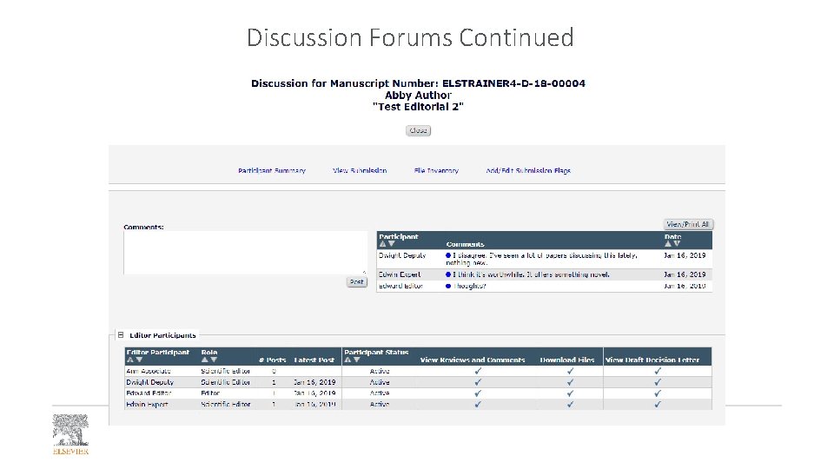Click Edward Editor's Download Files checkmark
The width and height of the screenshot is (834, 469).
point(570,393)
